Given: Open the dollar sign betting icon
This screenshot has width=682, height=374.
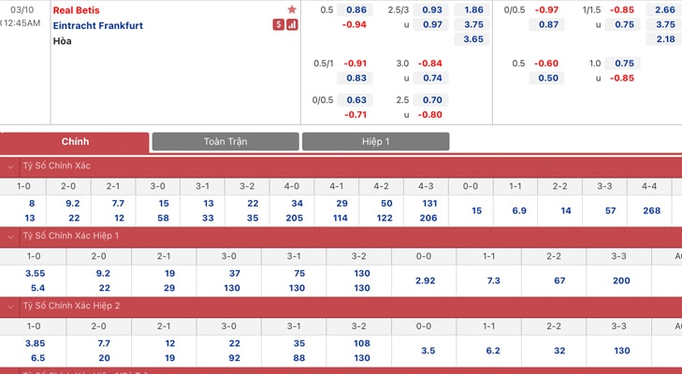Looking at the screenshot, I should pos(278,24).
